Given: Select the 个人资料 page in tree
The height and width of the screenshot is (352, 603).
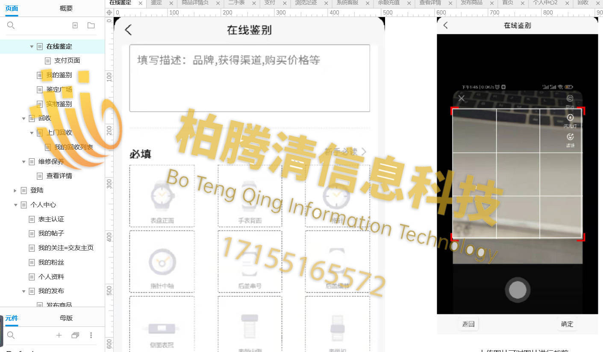Looking at the screenshot, I should pyautogui.click(x=51, y=276).
